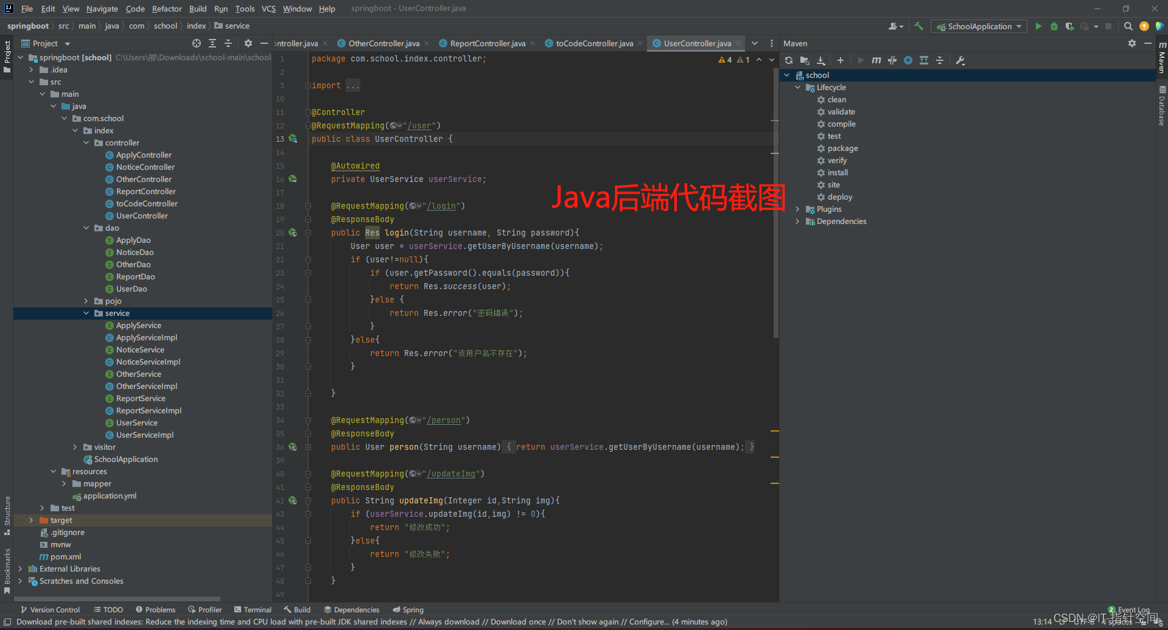
Task: Expand the visitor folder
Action: click(x=75, y=447)
